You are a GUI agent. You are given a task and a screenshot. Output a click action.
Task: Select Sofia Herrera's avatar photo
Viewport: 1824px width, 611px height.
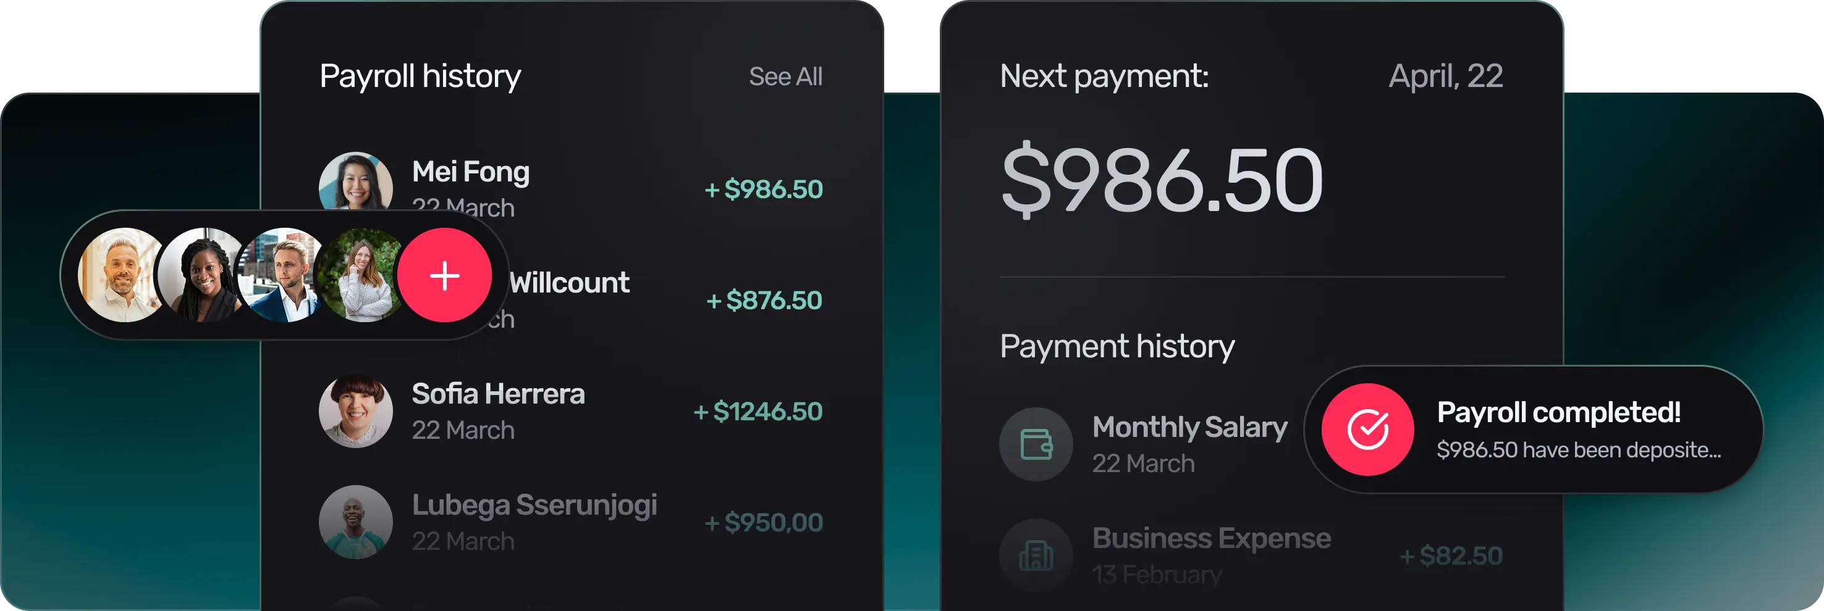click(355, 411)
